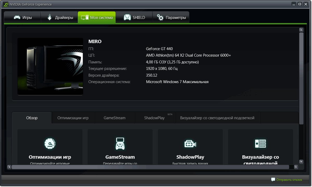The image size is (312, 187).
Task: Click the horizontal scrollbar thumb
Action: [150, 167]
